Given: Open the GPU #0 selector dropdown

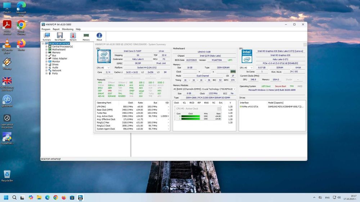Looking at the screenshot, I should click(x=246, y=67).
